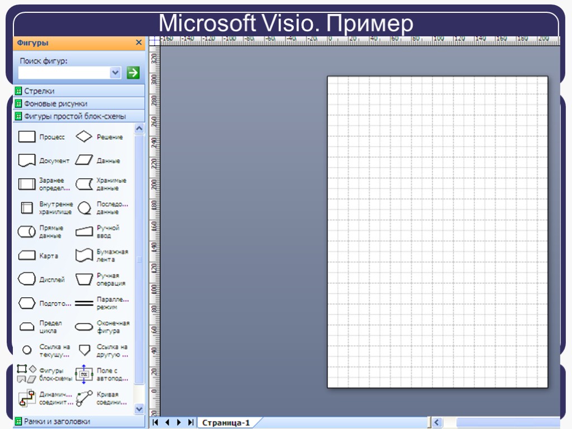This screenshot has height=429, width=572.
Task: Choose the Динамич... соединит... connector
Action: coord(27,398)
